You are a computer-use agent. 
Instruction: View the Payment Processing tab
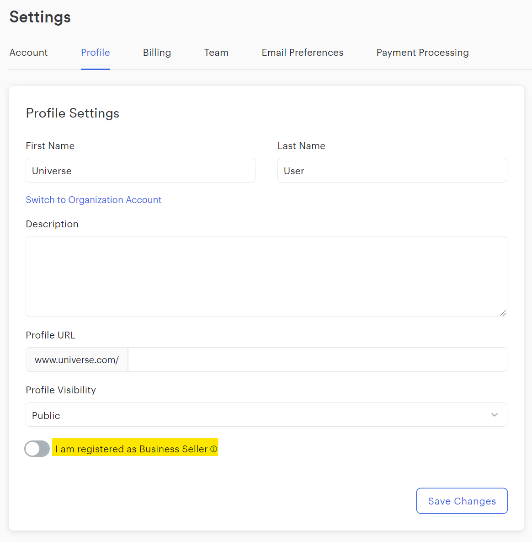(422, 53)
